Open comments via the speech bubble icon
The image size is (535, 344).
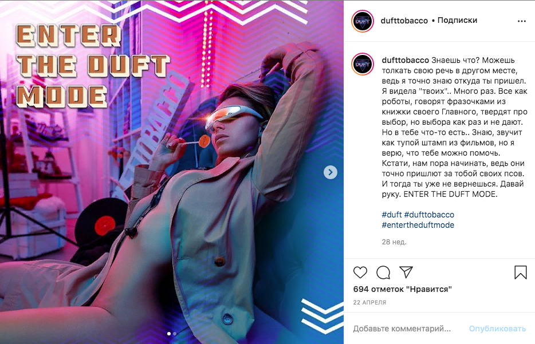click(x=383, y=272)
